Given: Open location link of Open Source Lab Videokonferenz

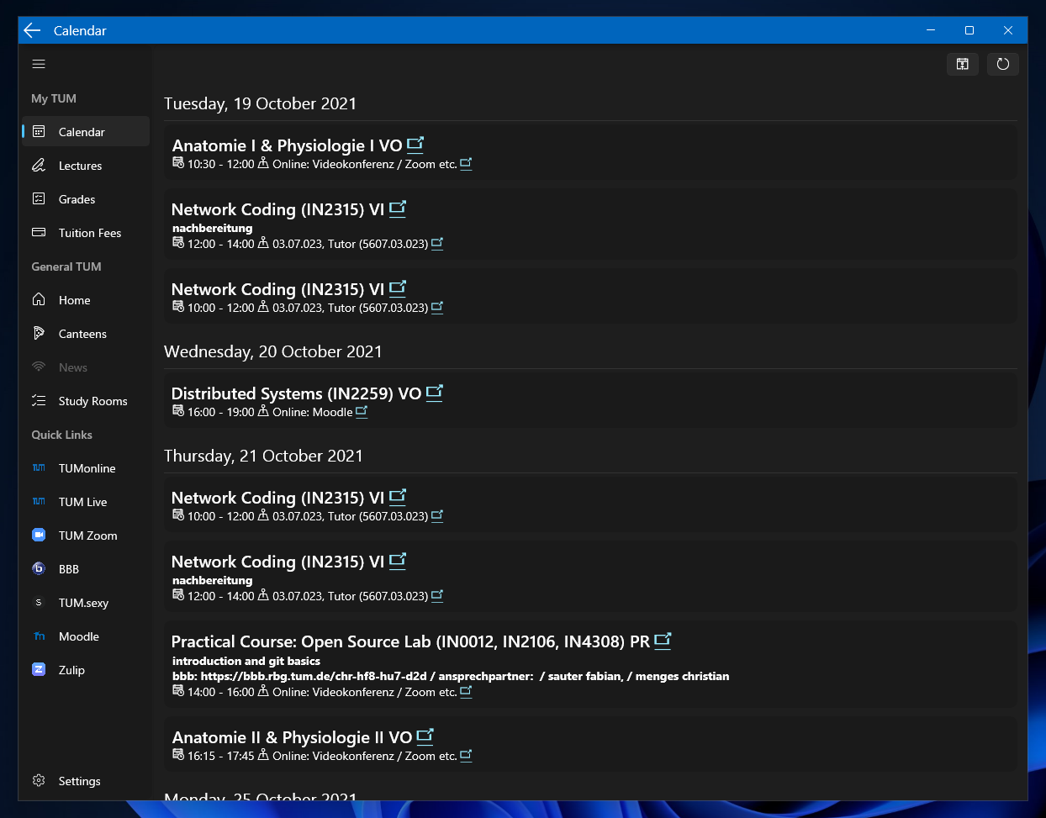Looking at the screenshot, I should (466, 692).
